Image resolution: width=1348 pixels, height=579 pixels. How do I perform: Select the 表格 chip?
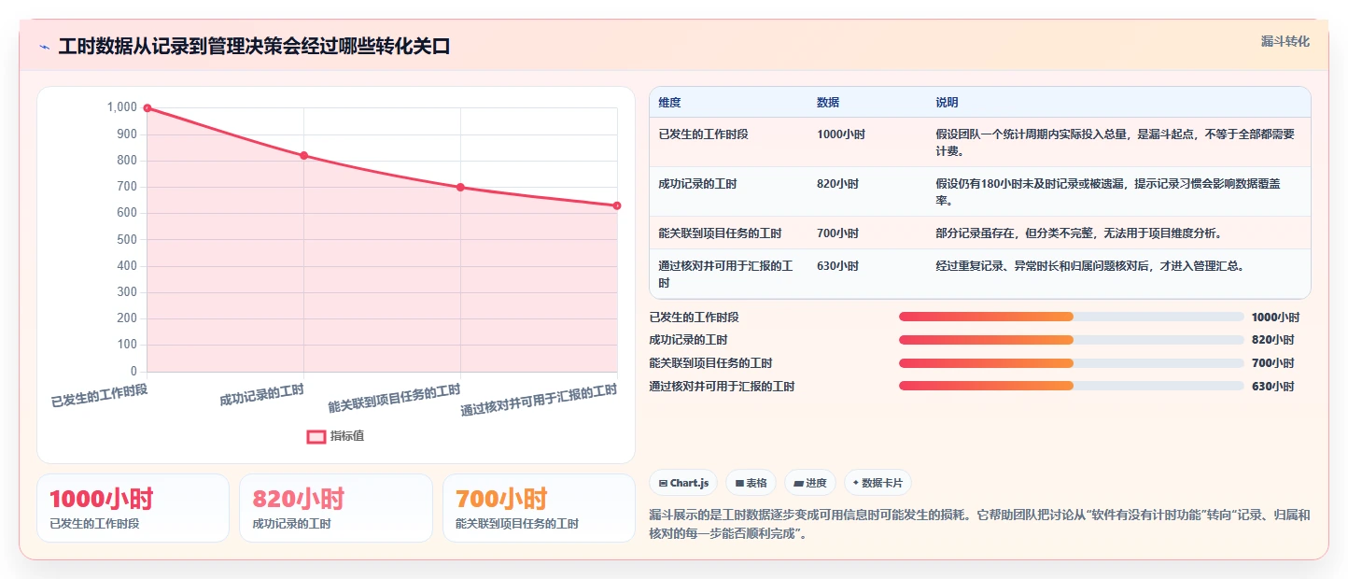point(751,483)
